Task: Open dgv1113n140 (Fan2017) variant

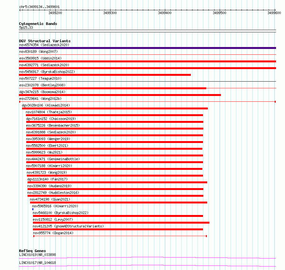Action: 47,179
